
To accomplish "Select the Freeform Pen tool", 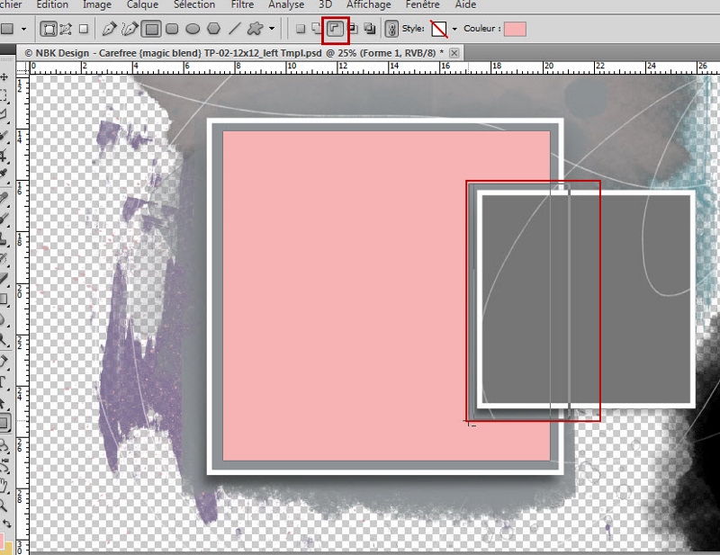I will pos(130,29).
